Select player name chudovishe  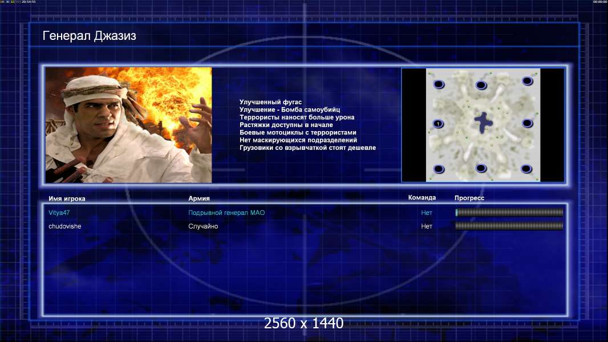(65, 226)
